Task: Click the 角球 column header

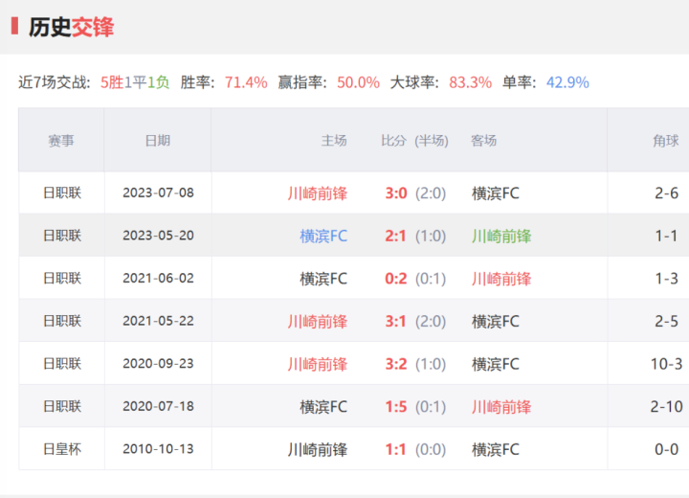Action: click(666, 141)
